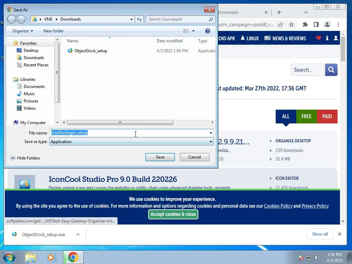Open the Save as type dropdown
Image resolution: width=352 pixels, height=264 pixels.
(131, 142)
